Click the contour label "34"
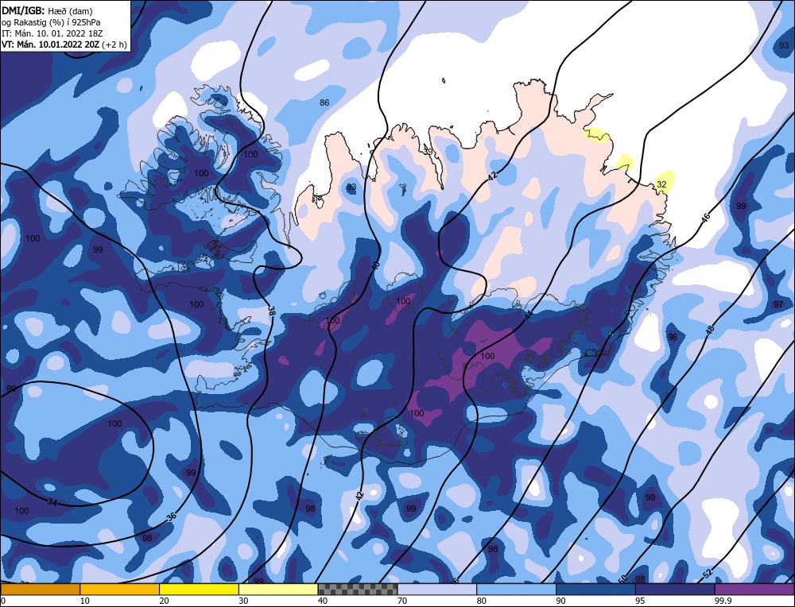This screenshot has width=795, height=607. pyautogui.click(x=52, y=501)
